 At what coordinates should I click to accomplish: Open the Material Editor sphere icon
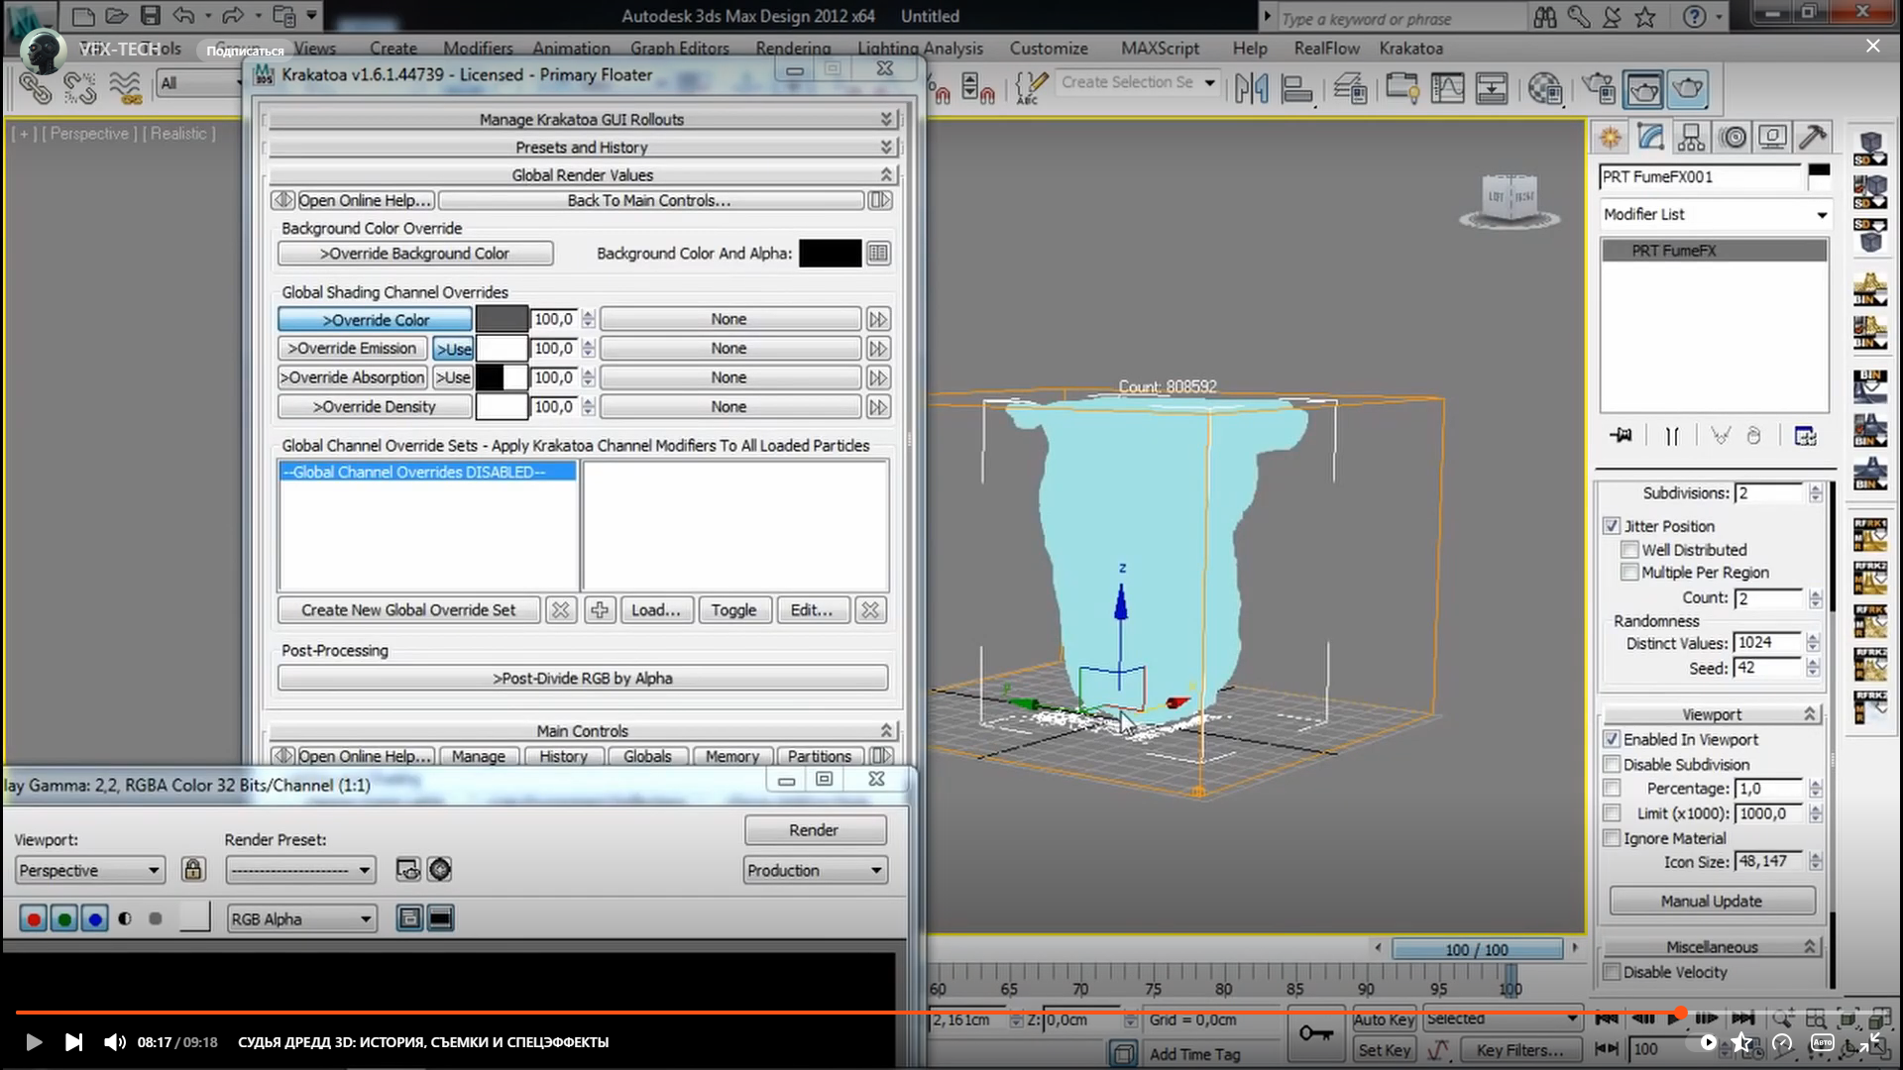pyautogui.click(x=1545, y=89)
